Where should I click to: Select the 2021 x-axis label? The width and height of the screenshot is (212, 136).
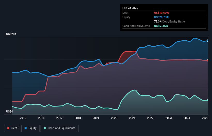coord(132,118)
